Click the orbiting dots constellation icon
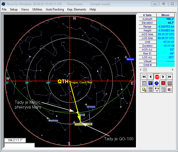 [157, 89]
